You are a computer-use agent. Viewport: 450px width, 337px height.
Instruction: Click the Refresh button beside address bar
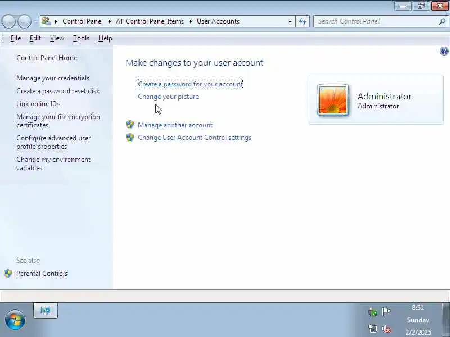coord(303,21)
